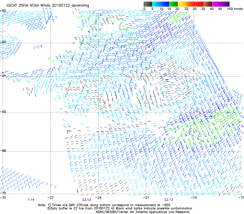Click the "20" legend scale label

click(x=177, y=9)
